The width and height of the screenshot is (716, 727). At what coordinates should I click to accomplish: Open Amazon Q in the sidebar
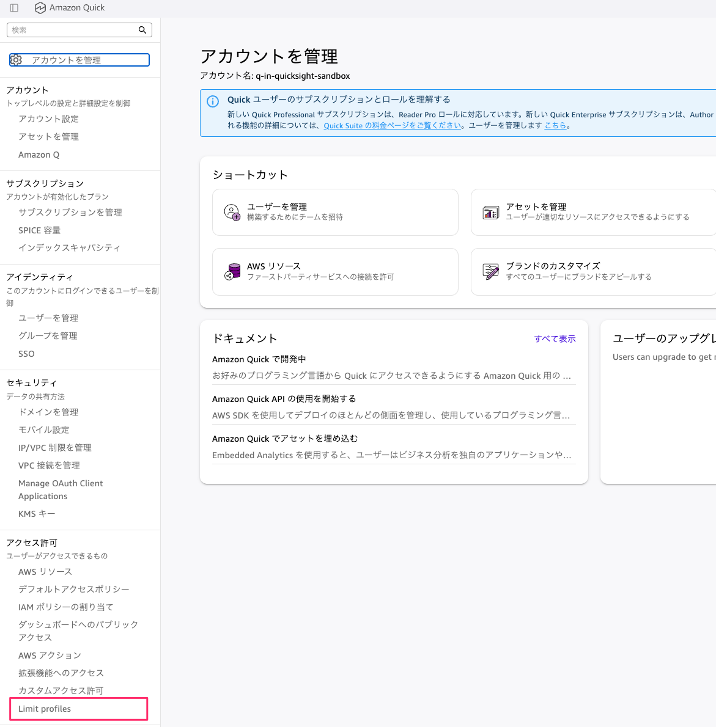tap(39, 155)
